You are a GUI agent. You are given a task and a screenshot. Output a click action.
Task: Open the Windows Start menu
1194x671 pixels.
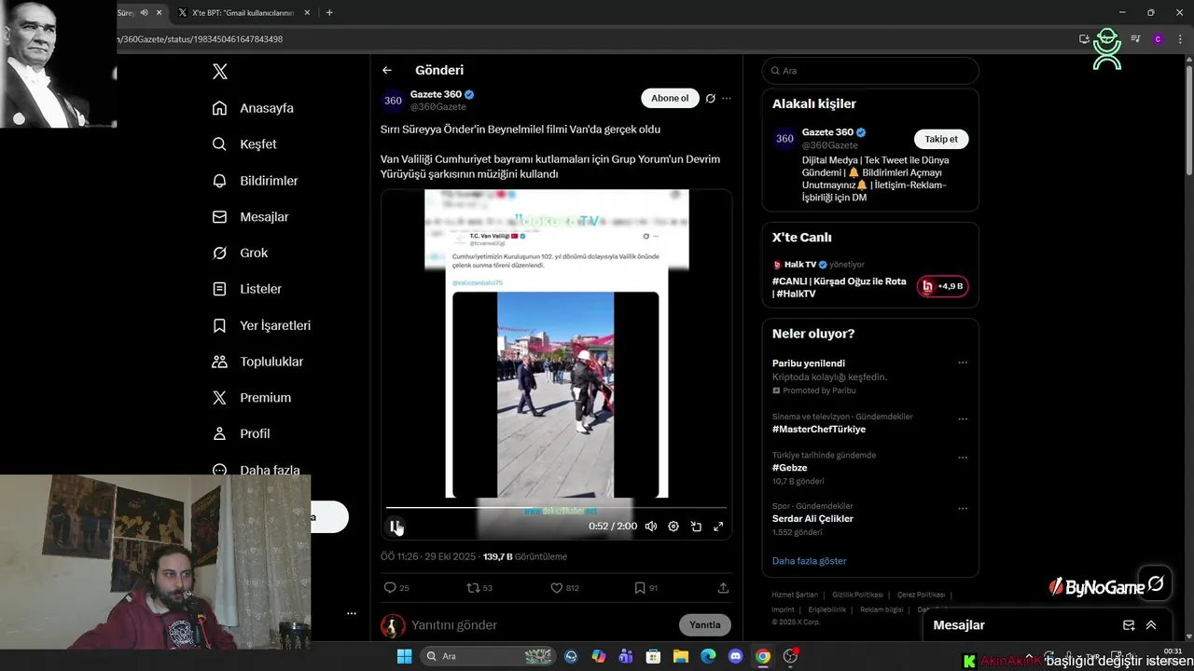point(404,656)
